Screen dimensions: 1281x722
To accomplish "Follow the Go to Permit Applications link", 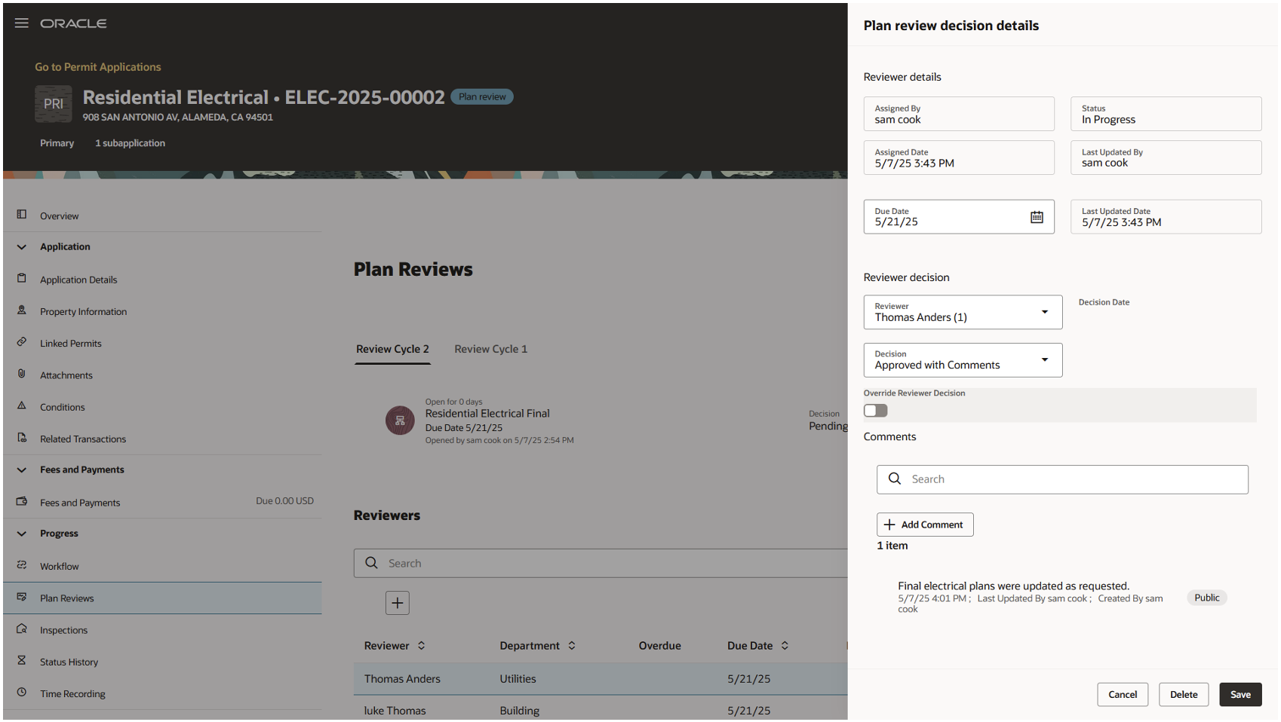I will point(98,67).
